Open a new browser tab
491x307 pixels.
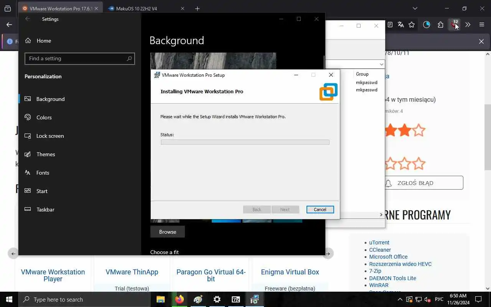[x=197, y=8]
